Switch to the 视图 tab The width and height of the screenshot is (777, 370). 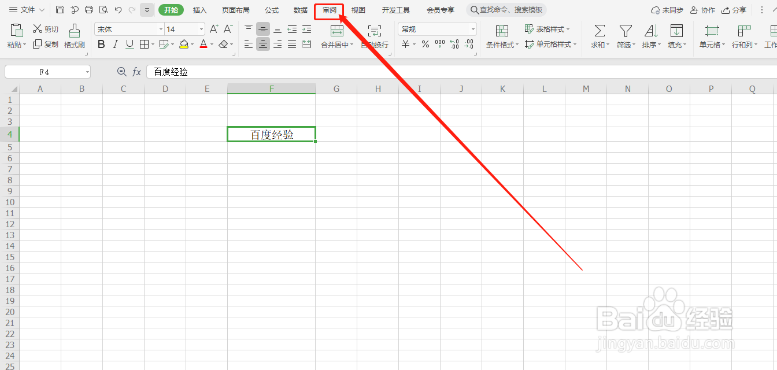tap(358, 10)
